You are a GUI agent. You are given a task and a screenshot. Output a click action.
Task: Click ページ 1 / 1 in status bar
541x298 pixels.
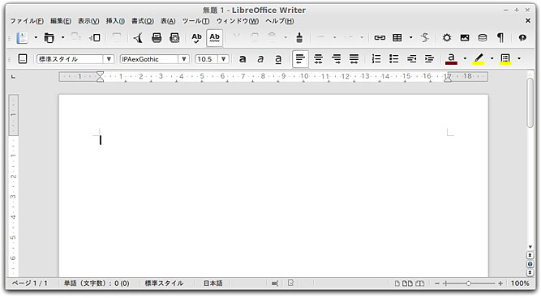point(30,283)
